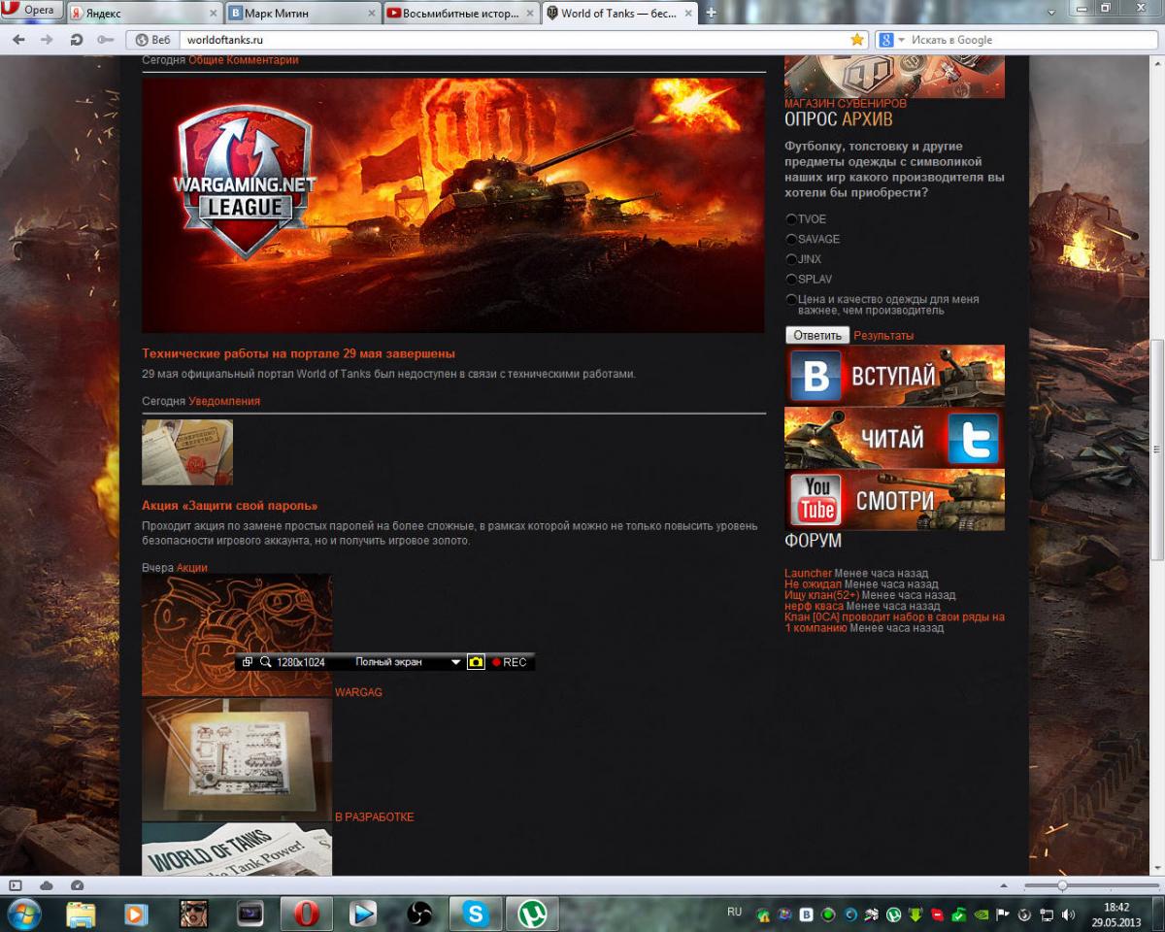The image size is (1165, 932).
Task: Select the World of Tanks tab
Action: (619, 14)
